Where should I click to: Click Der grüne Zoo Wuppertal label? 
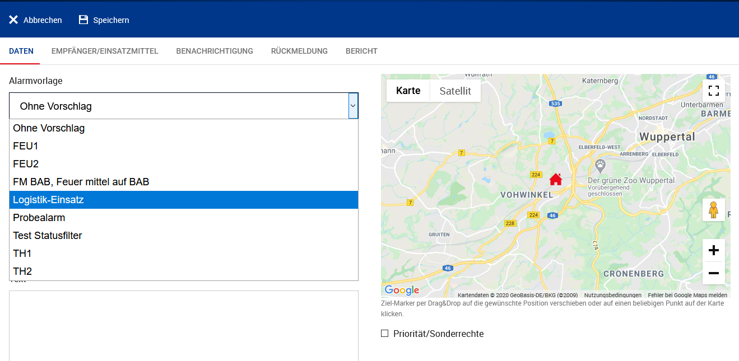pos(631,180)
